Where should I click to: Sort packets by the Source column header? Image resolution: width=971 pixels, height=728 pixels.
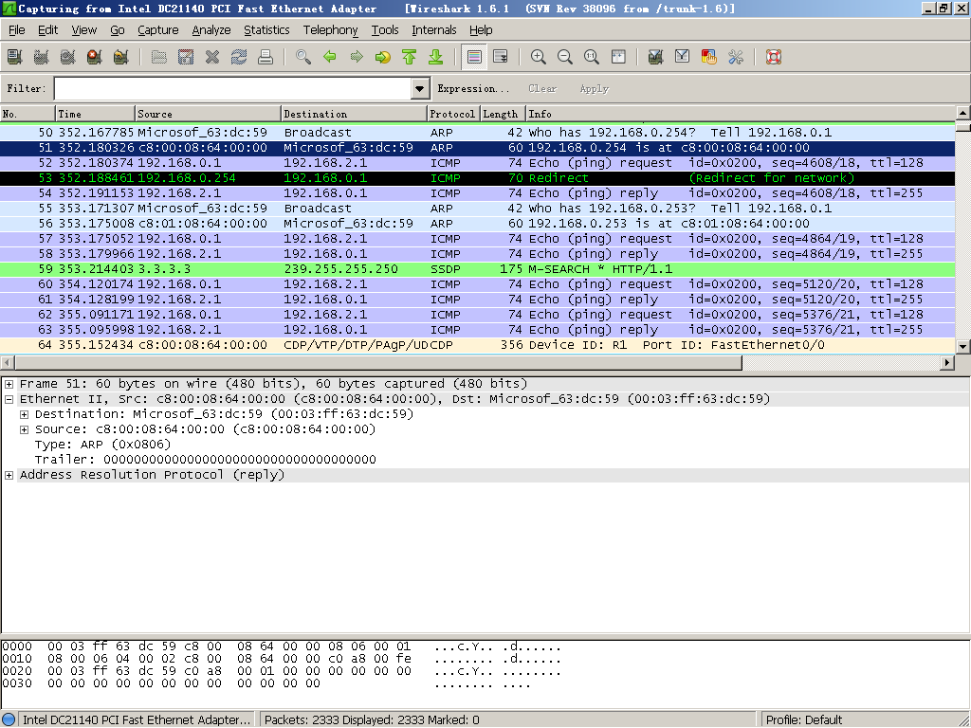coord(208,114)
